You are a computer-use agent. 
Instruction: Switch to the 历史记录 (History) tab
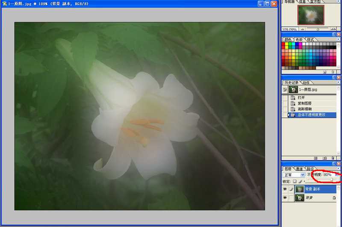pyautogui.click(x=292, y=83)
